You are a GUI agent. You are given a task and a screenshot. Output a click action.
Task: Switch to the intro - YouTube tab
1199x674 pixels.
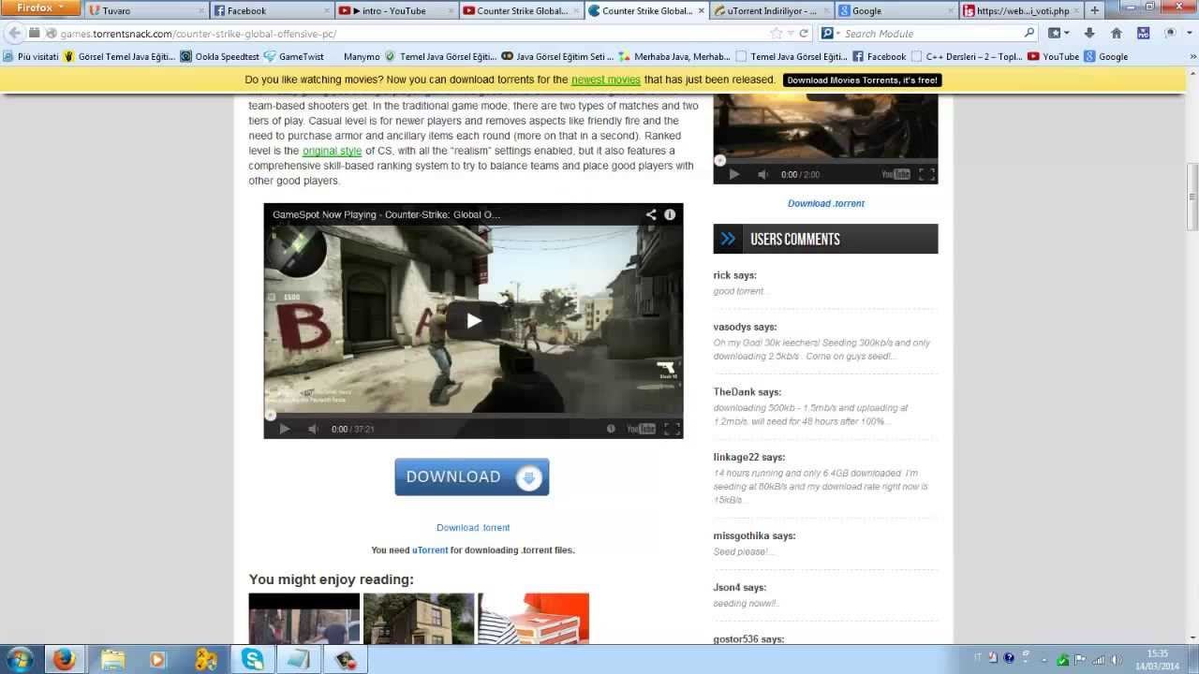[396, 11]
